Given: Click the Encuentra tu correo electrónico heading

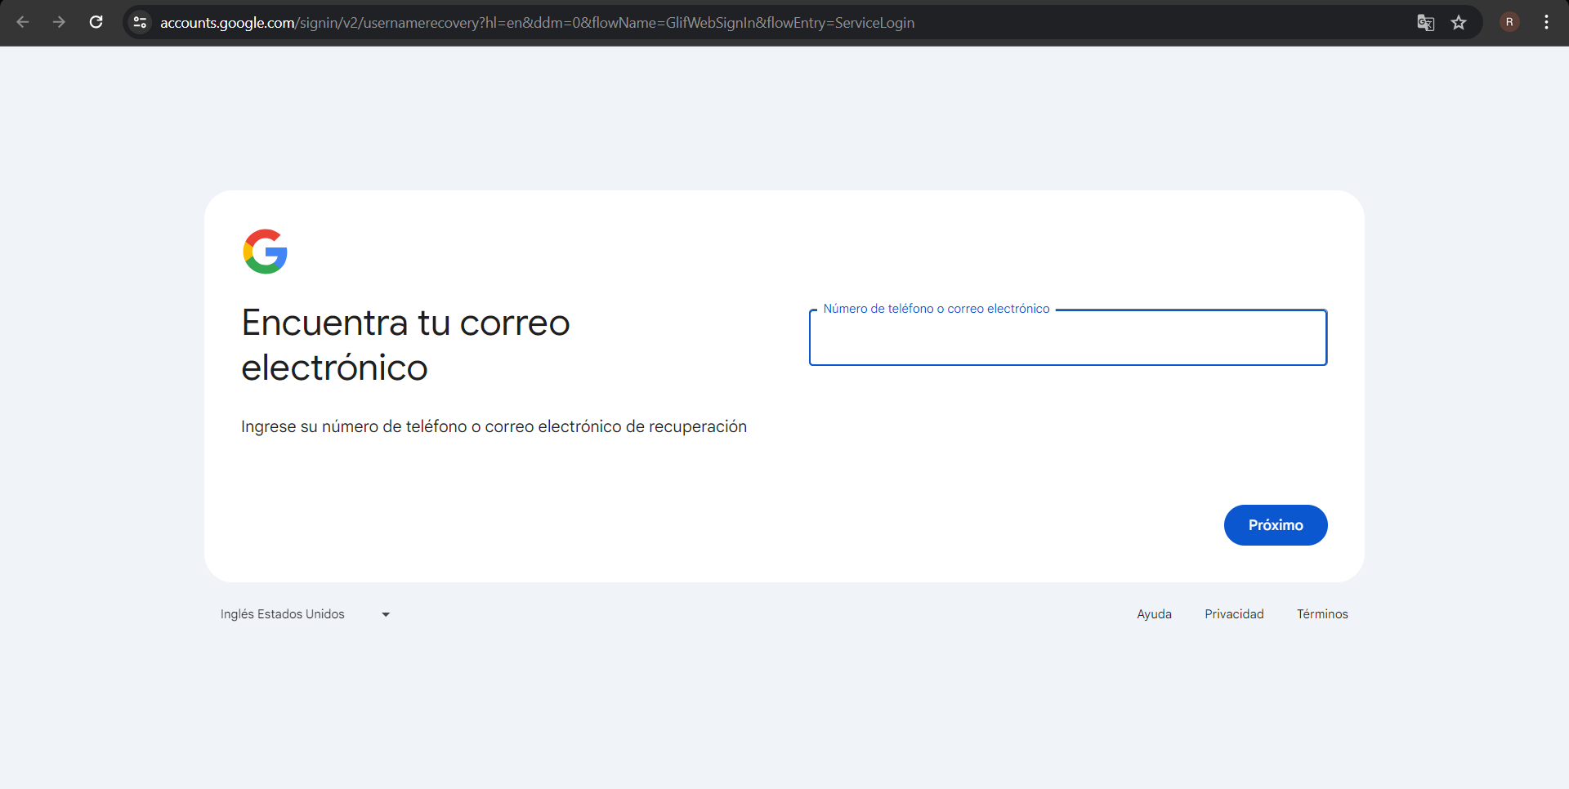Looking at the screenshot, I should (405, 344).
